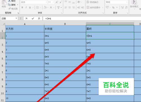141x102 pixels.
Task: Open the Underline style dropdown arrow
Action: pyautogui.click(x=33, y=7)
